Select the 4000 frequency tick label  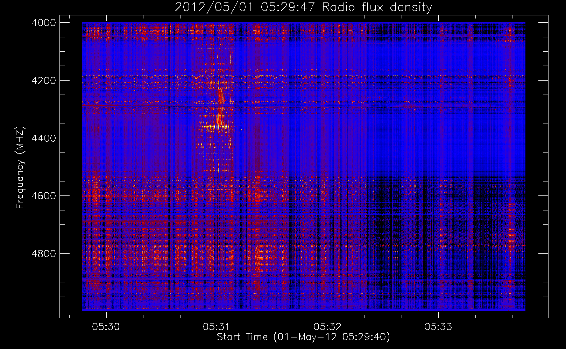[44, 23]
